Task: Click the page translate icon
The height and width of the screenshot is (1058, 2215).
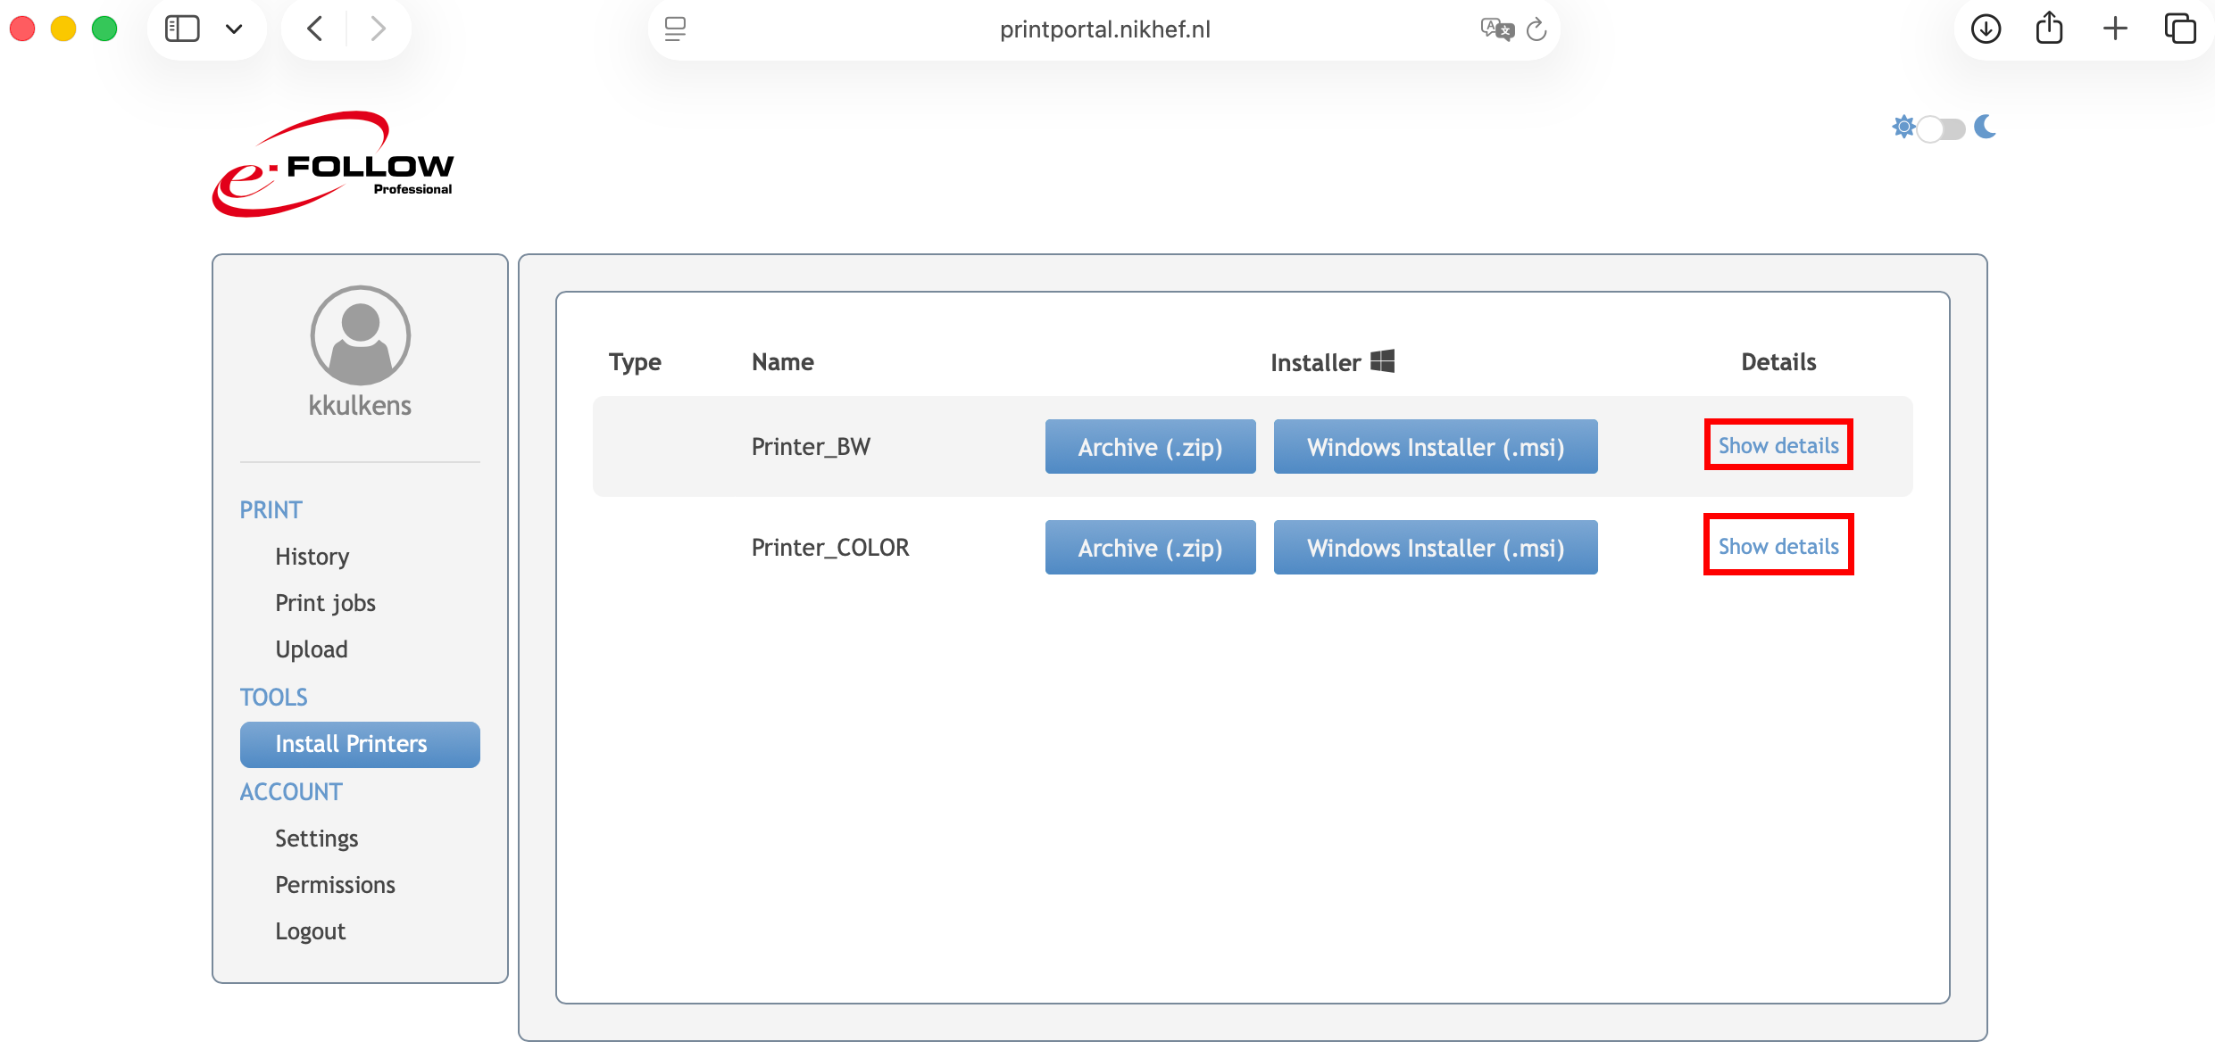Action: (1496, 29)
